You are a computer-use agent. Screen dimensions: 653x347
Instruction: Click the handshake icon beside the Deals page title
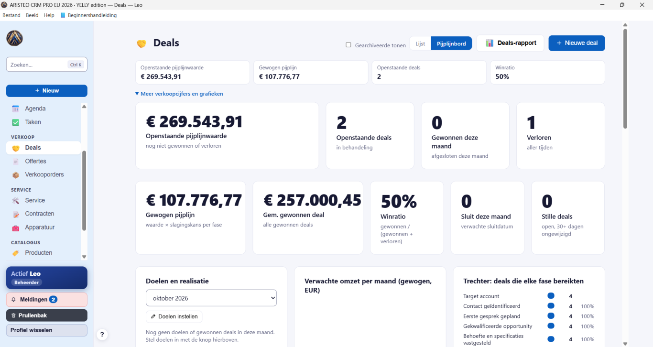coord(141,43)
